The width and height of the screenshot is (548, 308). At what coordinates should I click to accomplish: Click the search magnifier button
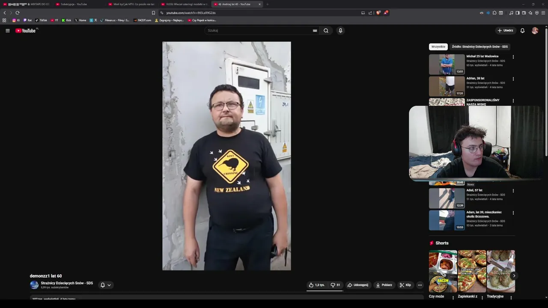(x=326, y=30)
